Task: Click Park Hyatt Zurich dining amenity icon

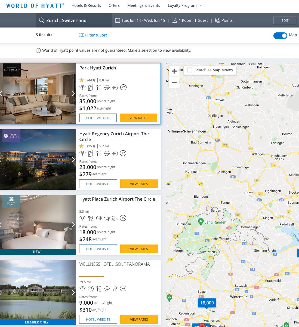Action: pos(99,87)
